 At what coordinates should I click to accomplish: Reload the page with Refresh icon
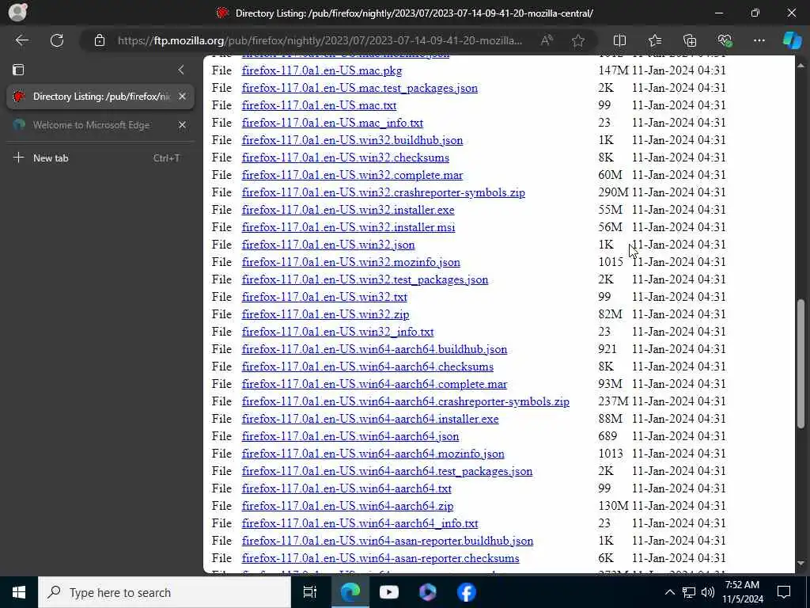point(57,40)
